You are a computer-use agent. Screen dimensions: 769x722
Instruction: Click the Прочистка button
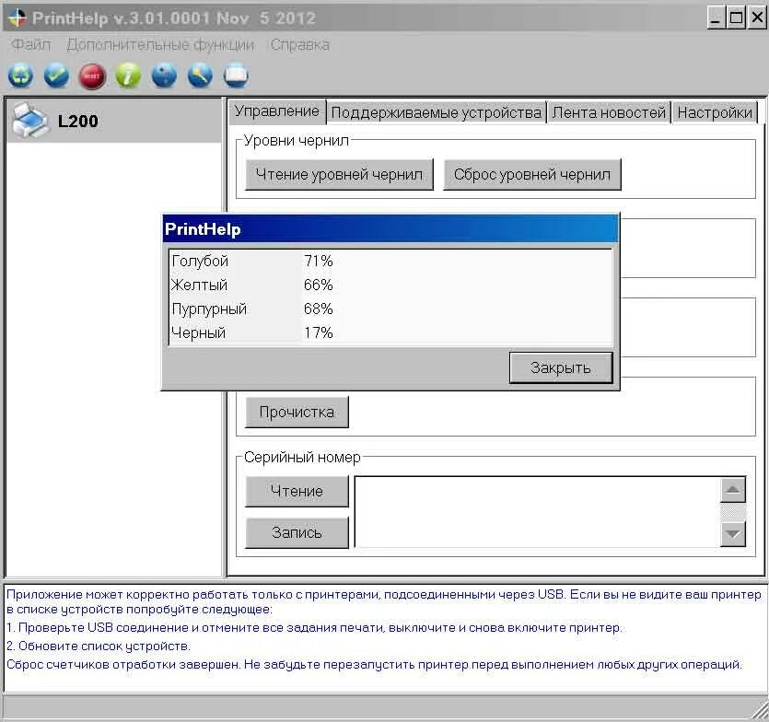(x=297, y=412)
